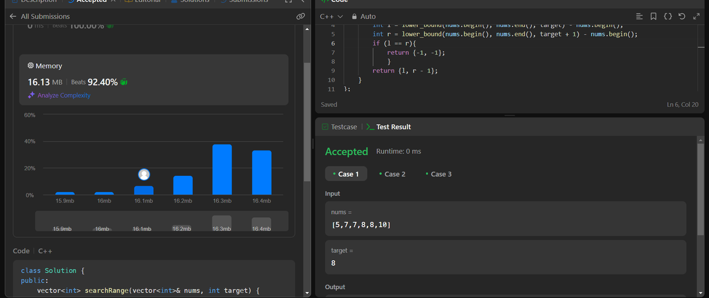Select the 16.4mb bar in the memory chart
This screenshot has width=709, height=298.
pyautogui.click(x=262, y=173)
